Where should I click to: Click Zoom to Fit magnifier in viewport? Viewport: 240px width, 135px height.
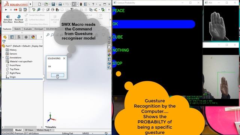[48, 35]
